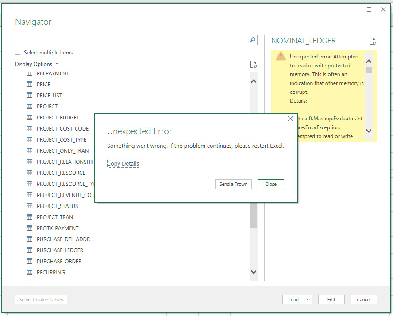This screenshot has width=393, height=316.
Task: Select the PROJECT_REVENUE_CODE table icon
Action: [x=29, y=195]
